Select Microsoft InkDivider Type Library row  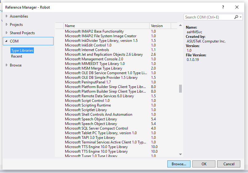pyautogui.click(x=116, y=41)
